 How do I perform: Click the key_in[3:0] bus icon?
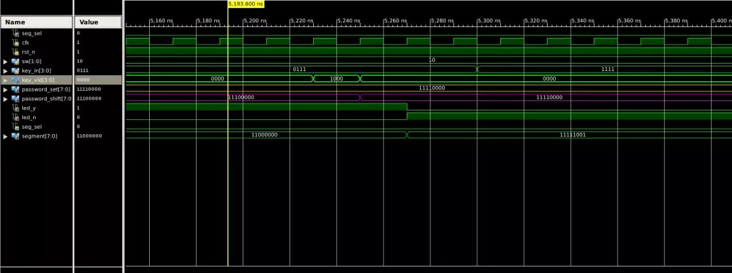16,70
